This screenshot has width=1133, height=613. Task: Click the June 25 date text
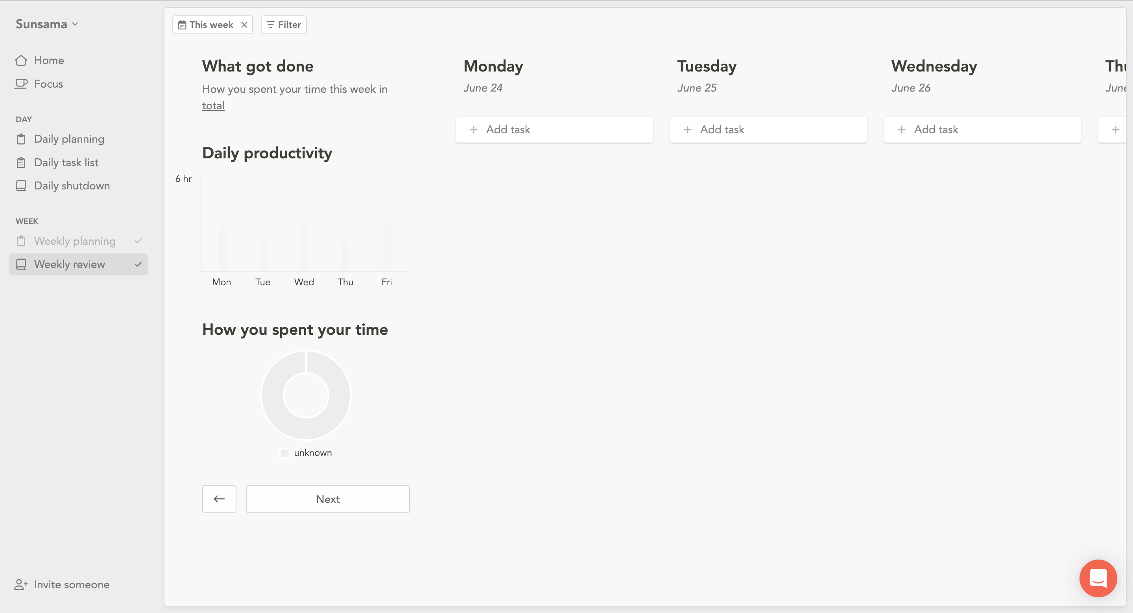point(697,88)
